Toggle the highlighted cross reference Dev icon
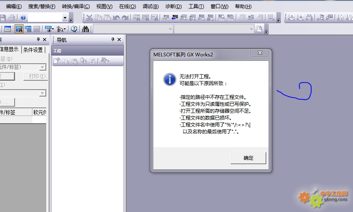The width and height of the screenshot is (353, 212). tap(19, 29)
